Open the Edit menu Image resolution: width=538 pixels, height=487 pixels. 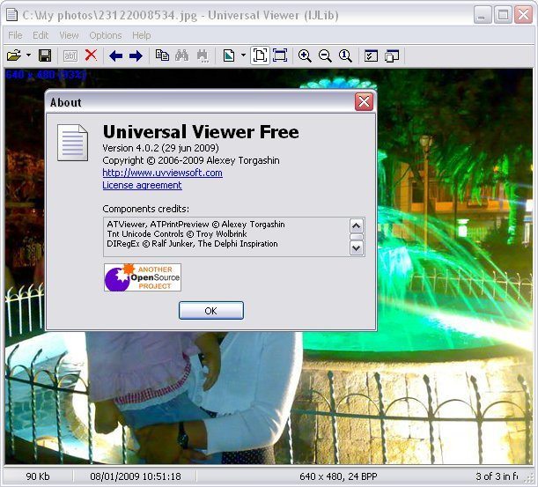(41, 35)
